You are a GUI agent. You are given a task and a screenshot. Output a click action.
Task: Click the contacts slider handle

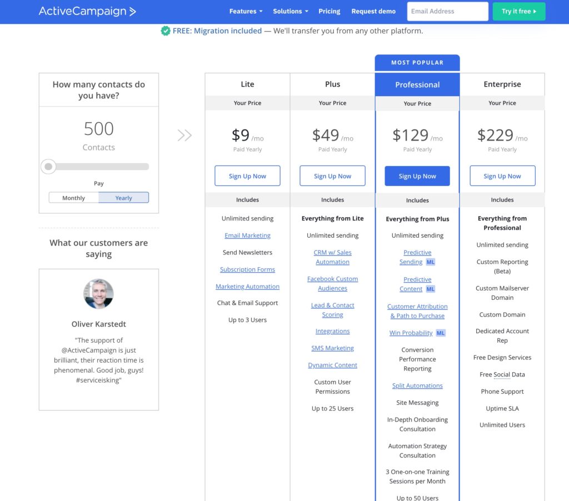pos(48,167)
